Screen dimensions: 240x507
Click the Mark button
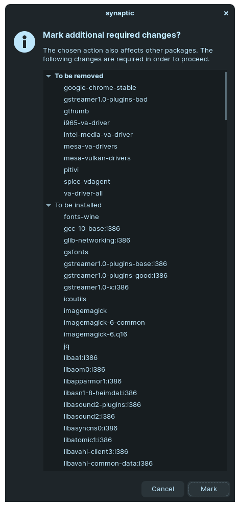(209, 489)
